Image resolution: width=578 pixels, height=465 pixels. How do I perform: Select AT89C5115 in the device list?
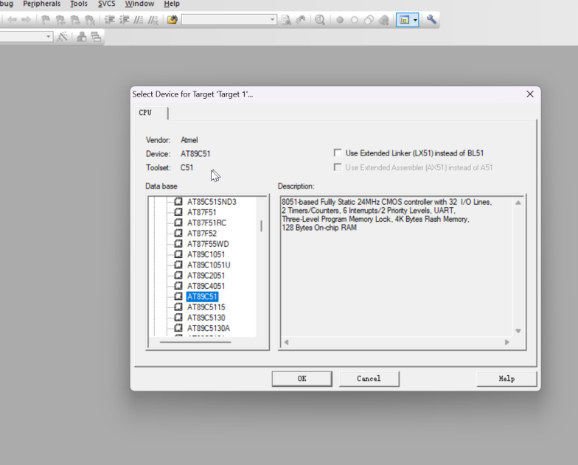(206, 307)
